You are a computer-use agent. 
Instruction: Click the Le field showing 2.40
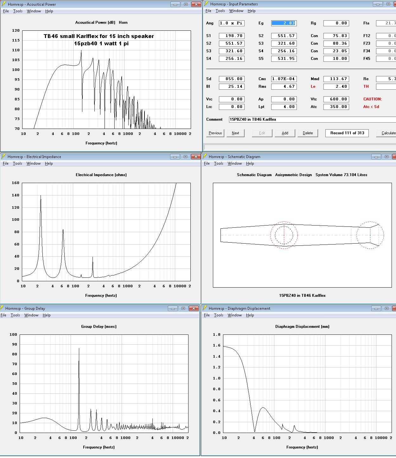336,86
